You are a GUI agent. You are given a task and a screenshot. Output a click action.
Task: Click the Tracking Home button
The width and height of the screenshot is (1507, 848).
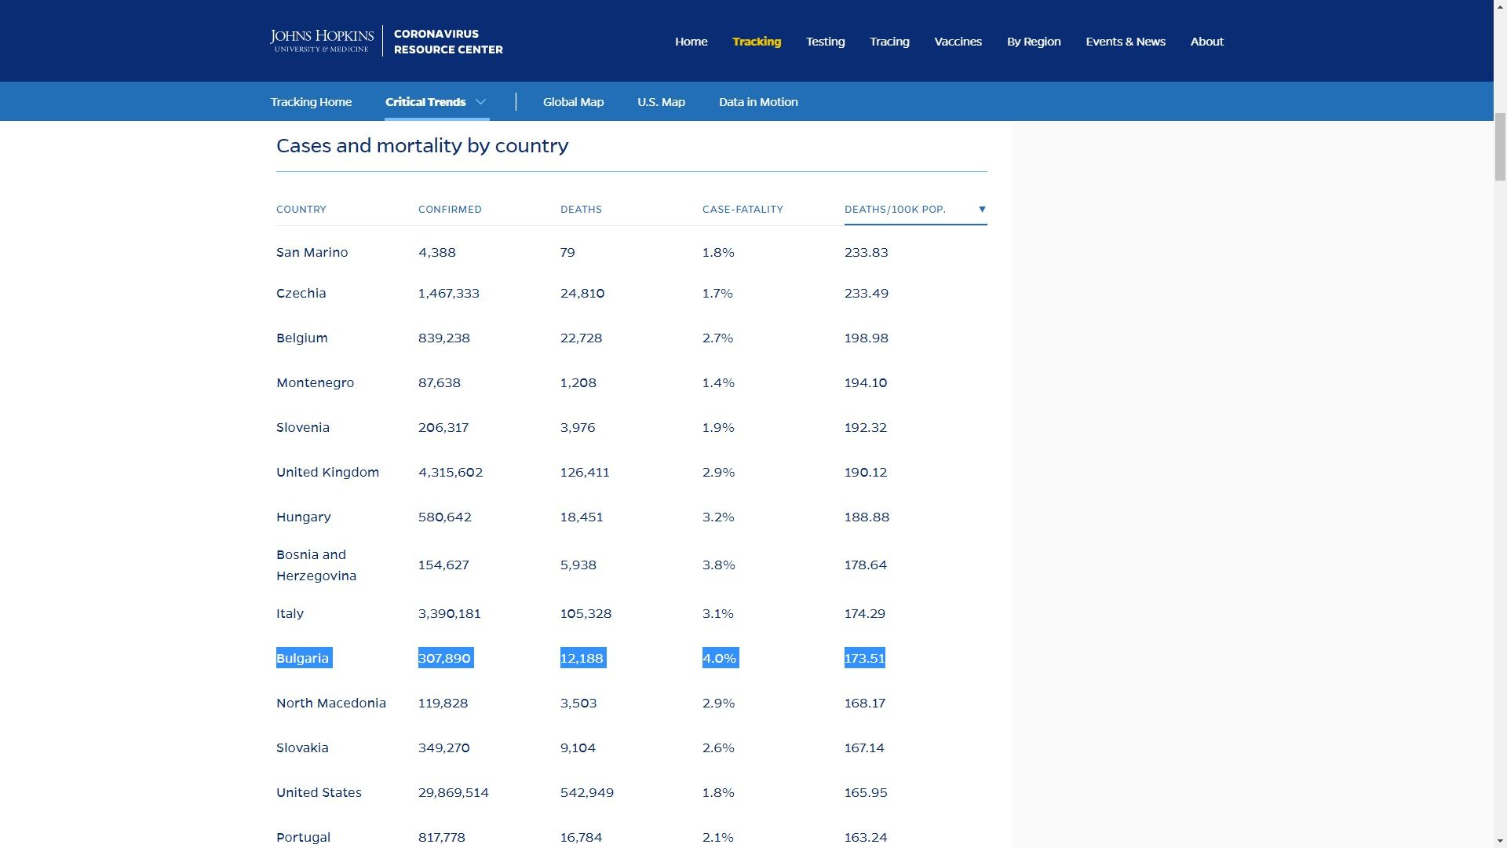311,101
